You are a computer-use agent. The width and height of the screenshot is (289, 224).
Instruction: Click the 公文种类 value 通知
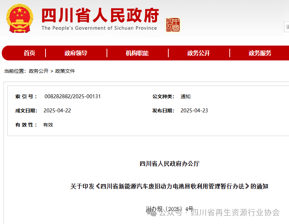pyautogui.click(x=185, y=96)
